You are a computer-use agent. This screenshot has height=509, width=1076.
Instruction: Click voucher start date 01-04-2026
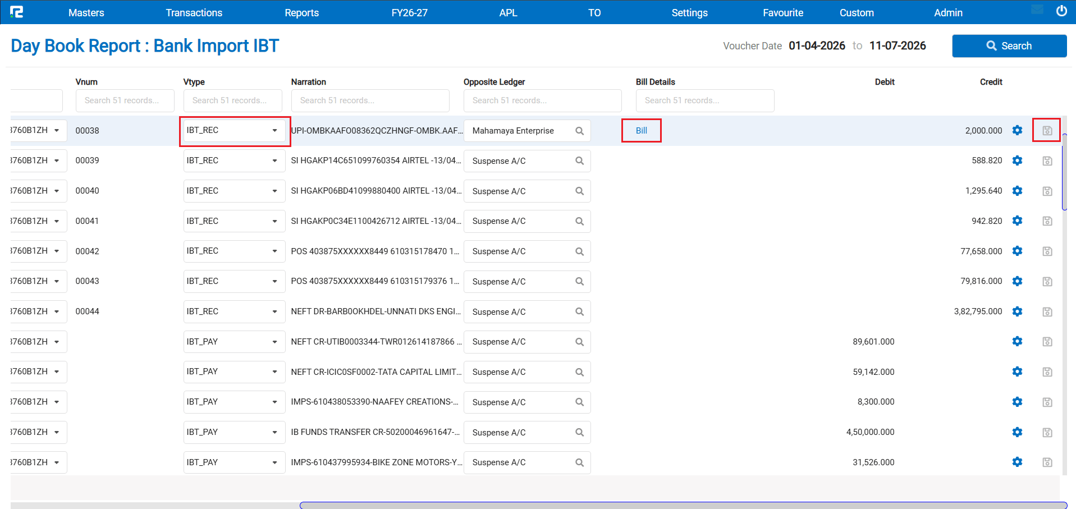(x=817, y=45)
